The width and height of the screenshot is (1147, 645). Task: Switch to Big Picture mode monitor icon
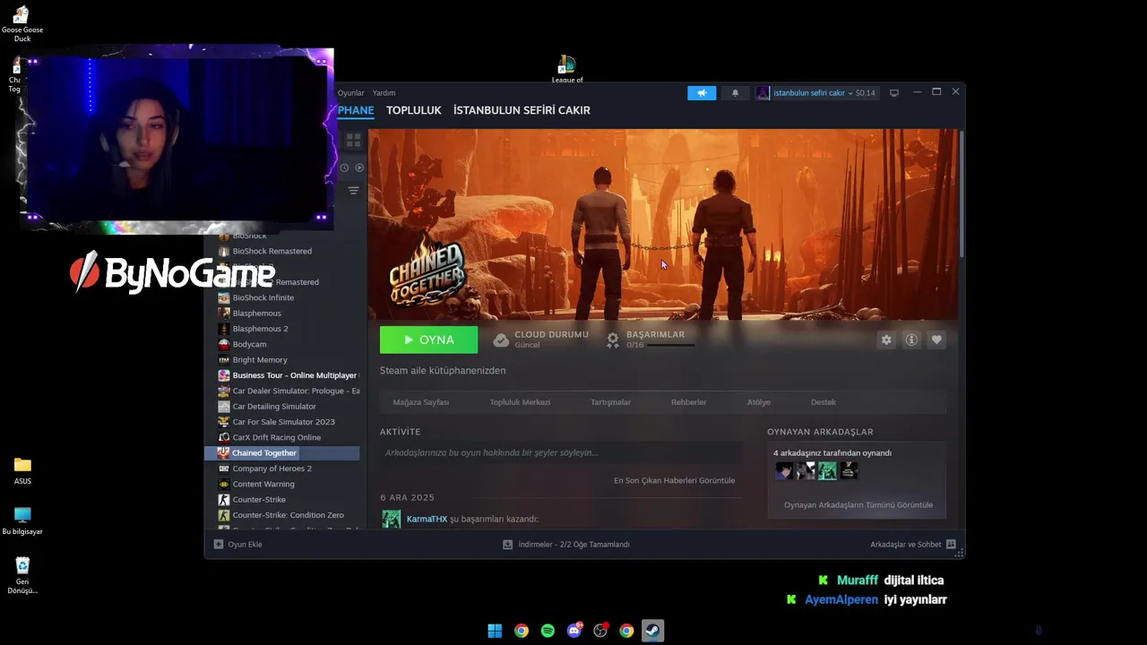coord(893,93)
